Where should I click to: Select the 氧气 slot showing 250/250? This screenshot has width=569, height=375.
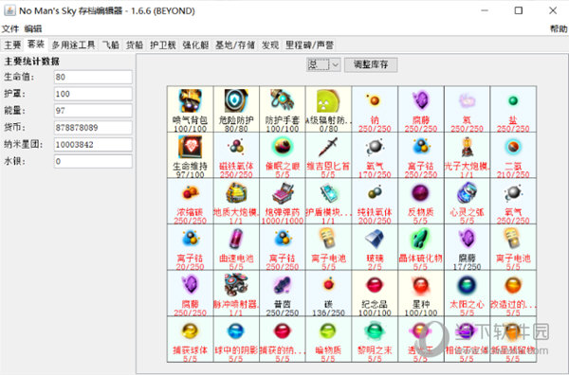click(x=513, y=201)
